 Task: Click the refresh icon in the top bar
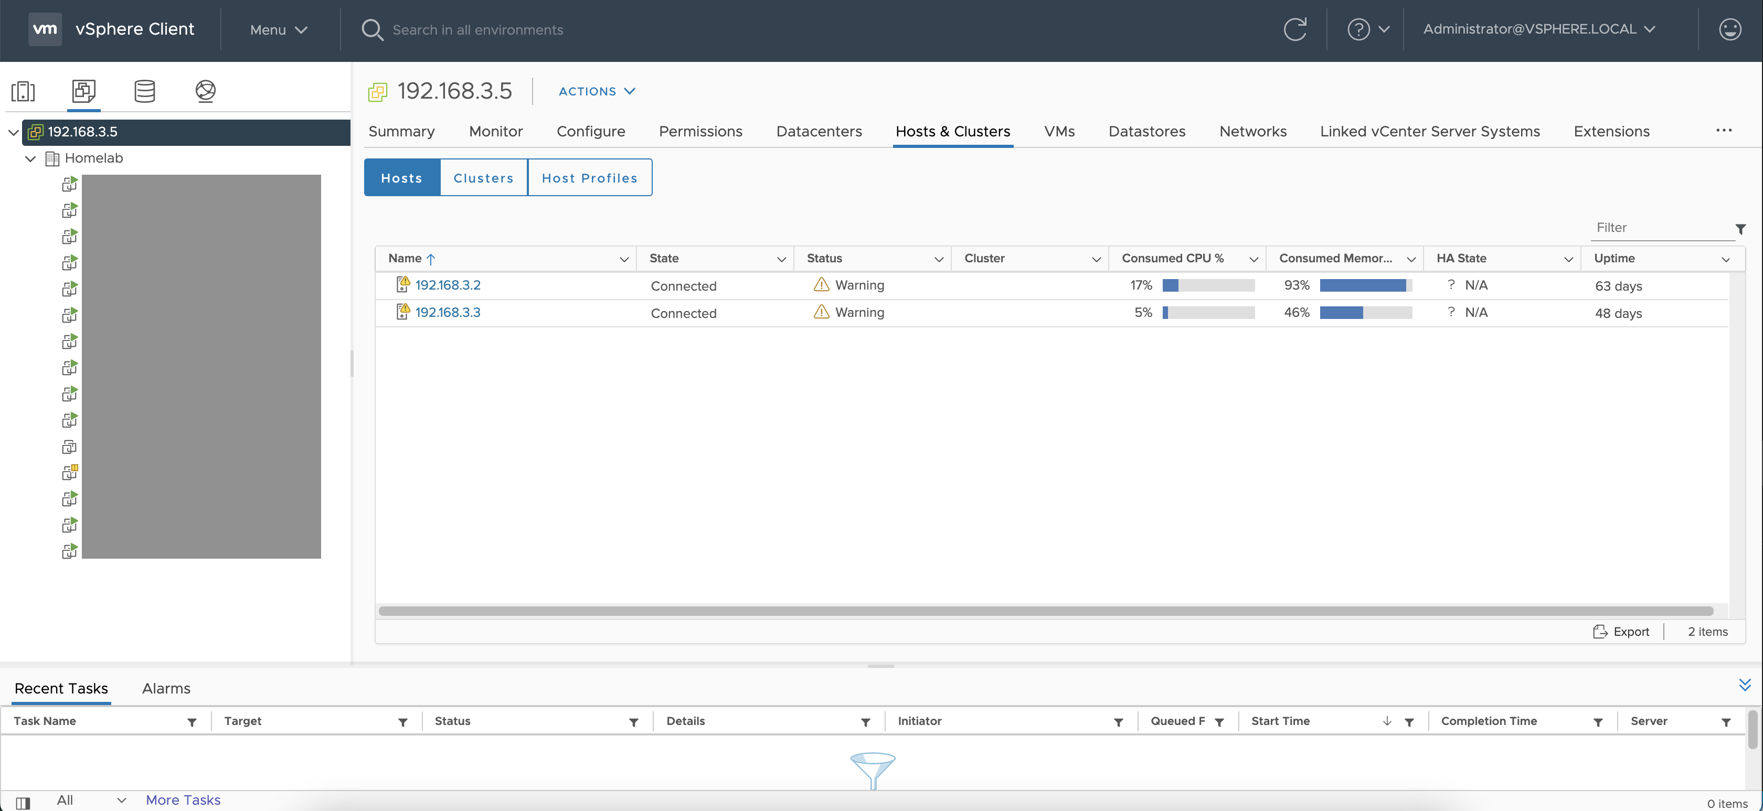1295,29
